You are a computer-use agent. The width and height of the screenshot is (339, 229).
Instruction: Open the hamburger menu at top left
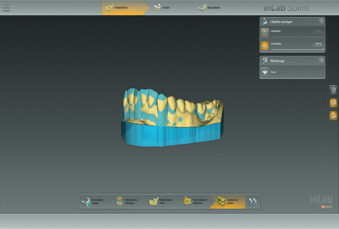pos(6,8)
